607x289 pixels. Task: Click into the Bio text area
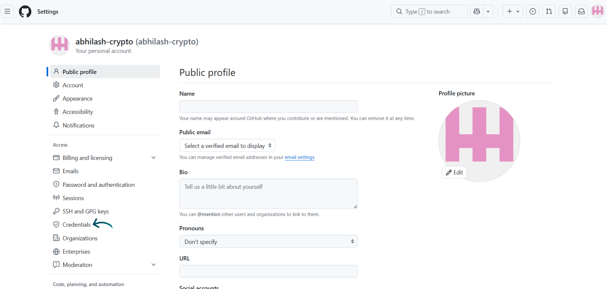tap(268, 194)
